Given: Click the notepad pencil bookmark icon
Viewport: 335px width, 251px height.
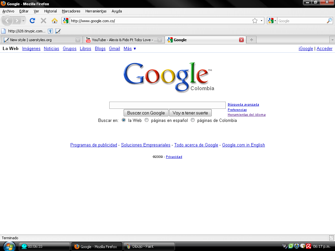Looking at the screenshot, I should pos(58,31).
